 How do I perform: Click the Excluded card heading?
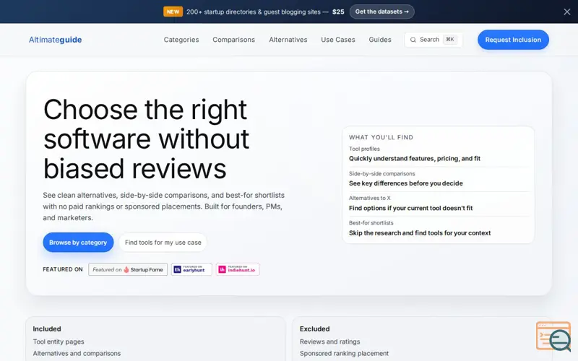coord(315,329)
